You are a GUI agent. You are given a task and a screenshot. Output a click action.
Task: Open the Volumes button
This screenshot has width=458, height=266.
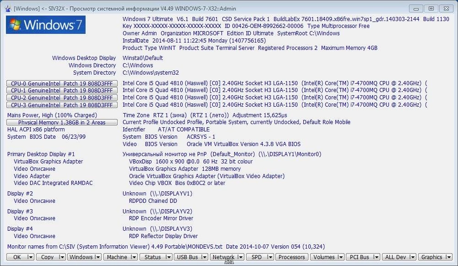pos(324,257)
